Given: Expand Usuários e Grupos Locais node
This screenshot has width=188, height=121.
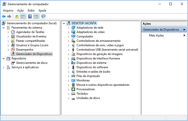Looking at the screenshot, I should tap(8, 45).
